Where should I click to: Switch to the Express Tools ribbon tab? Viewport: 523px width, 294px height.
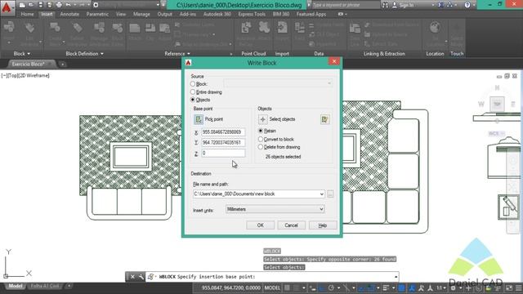pyautogui.click(x=252, y=15)
